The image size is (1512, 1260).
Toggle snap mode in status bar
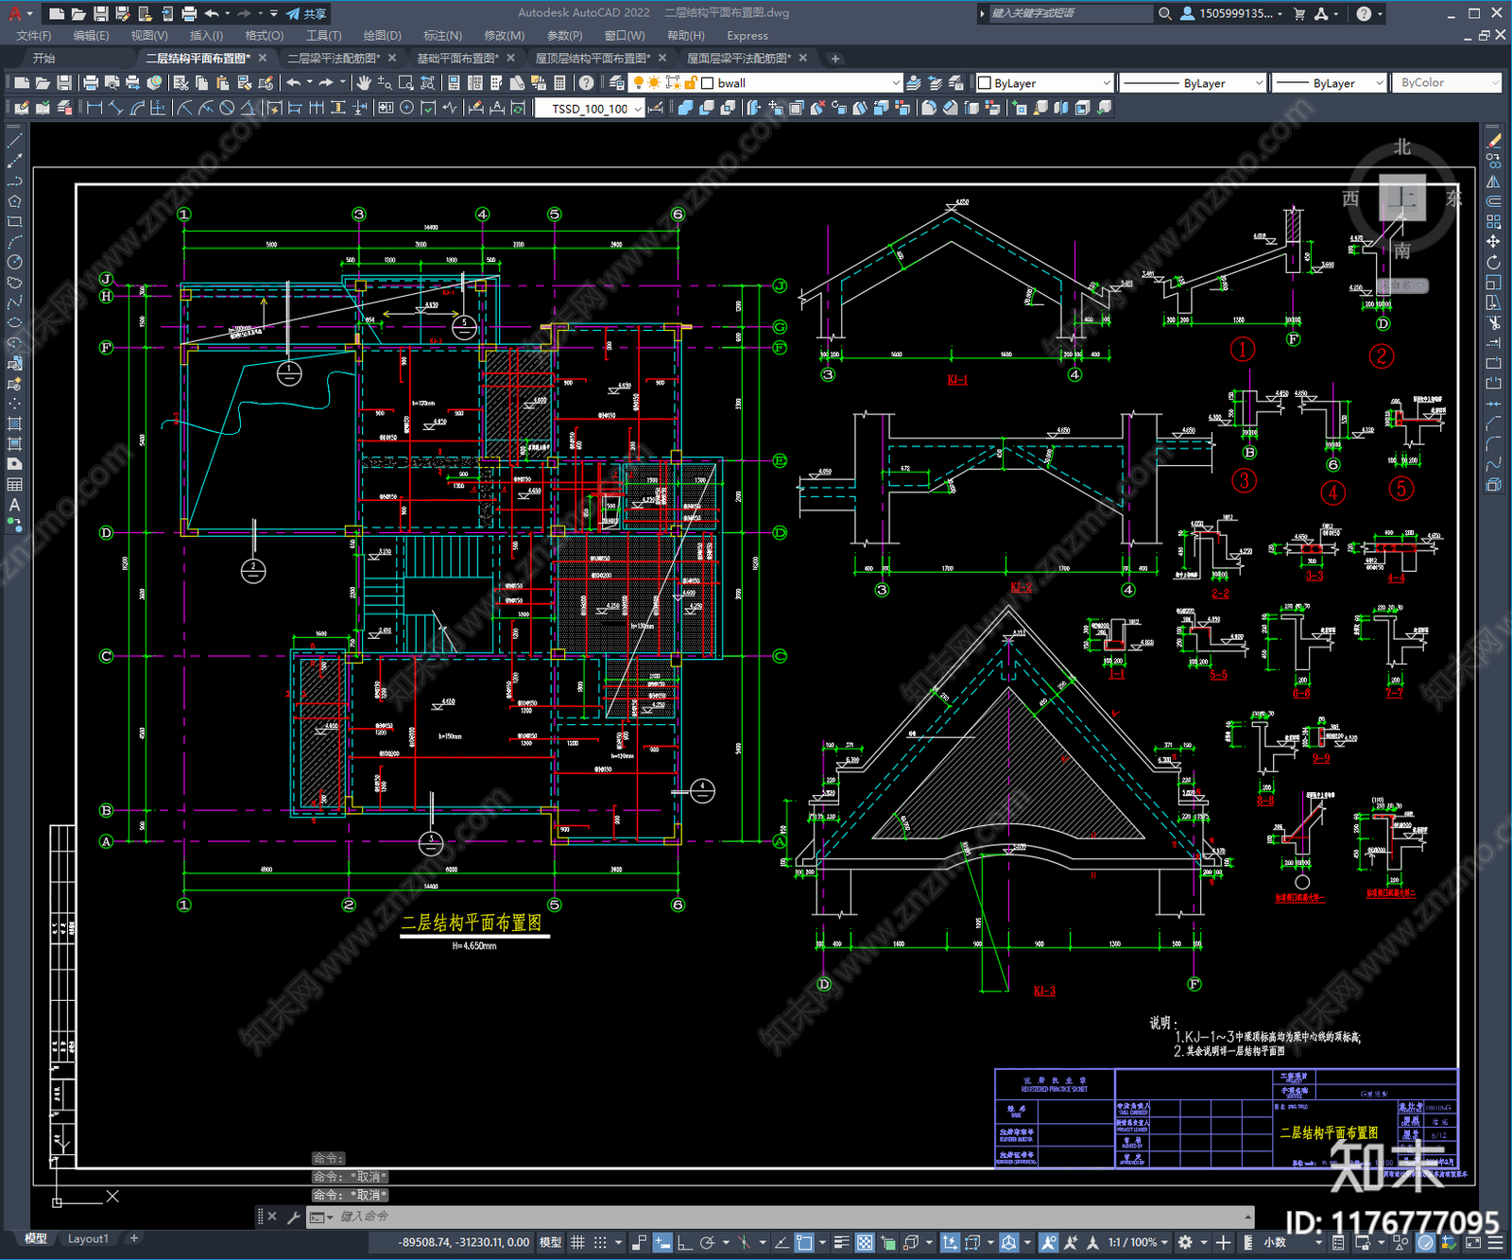tap(600, 1242)
